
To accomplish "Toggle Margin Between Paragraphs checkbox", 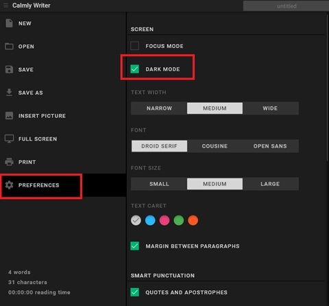I will click(x=135, y=246).
